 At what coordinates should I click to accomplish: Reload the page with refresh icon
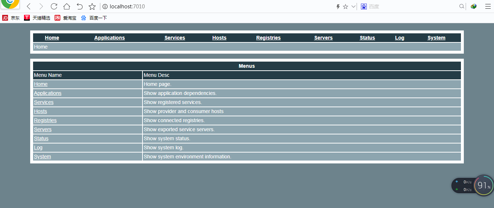(54, 7)
